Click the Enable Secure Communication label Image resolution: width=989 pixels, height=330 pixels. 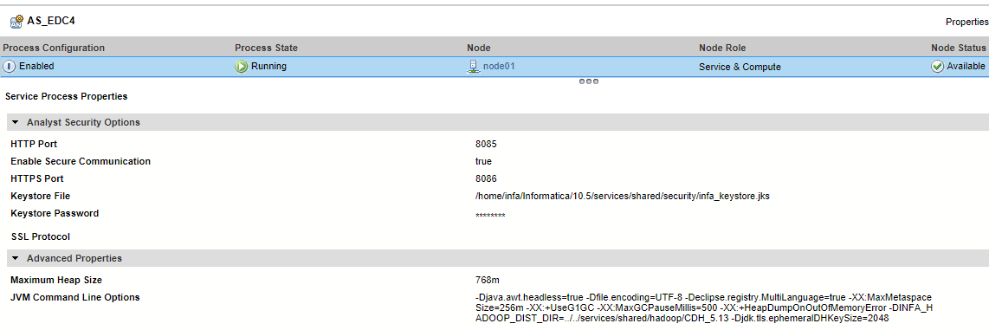coord(81,161)
